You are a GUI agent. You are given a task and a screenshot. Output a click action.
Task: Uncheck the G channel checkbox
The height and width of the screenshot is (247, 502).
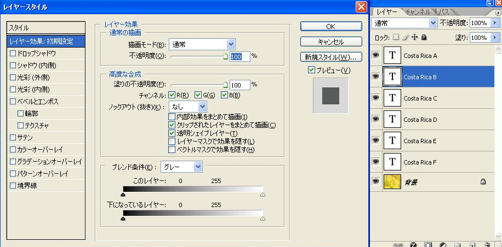[198, 95]
